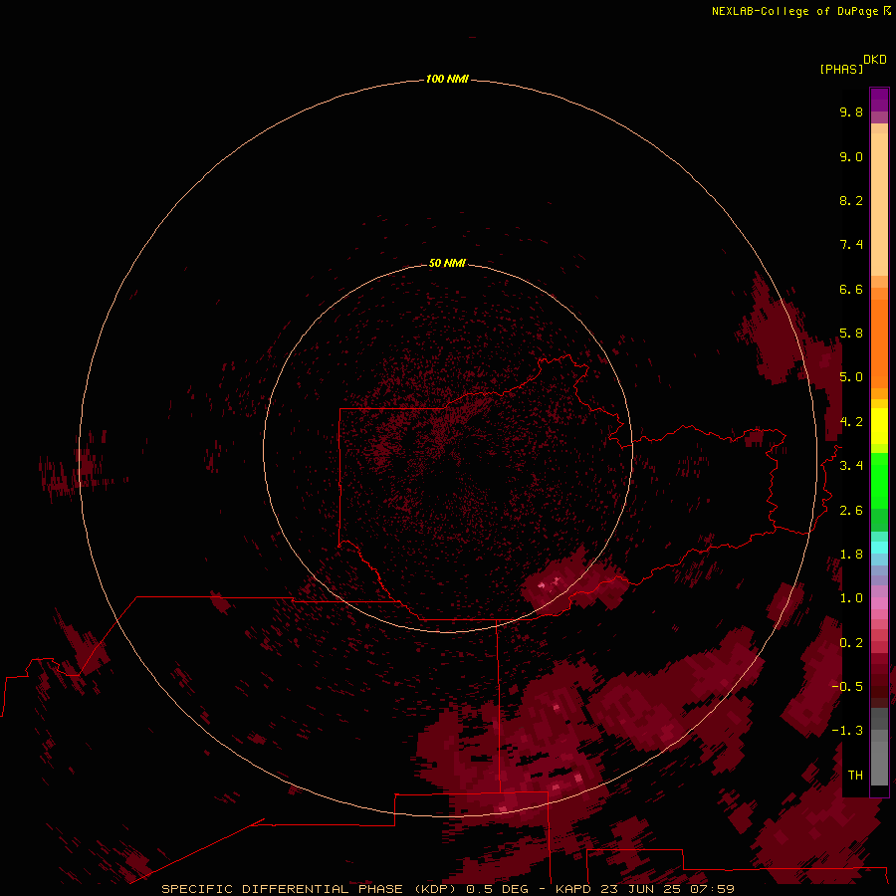Viewport: 896px width, 896px height.
Task: Click the 1.0 scale value
Action: pos(851,598)
